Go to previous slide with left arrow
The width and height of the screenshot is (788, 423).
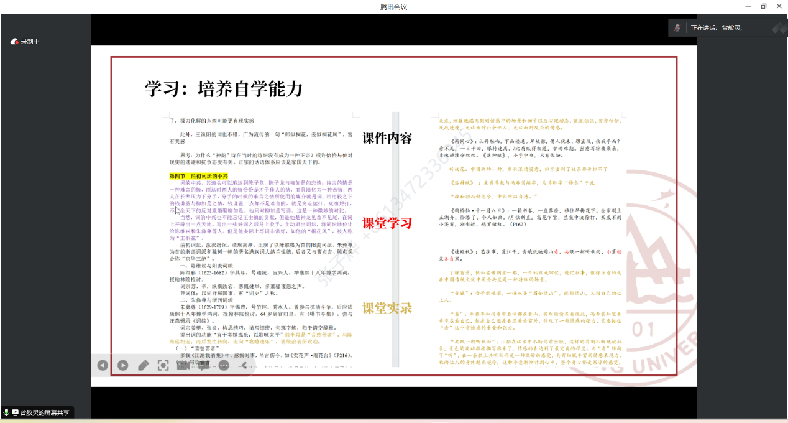point(103,366)
